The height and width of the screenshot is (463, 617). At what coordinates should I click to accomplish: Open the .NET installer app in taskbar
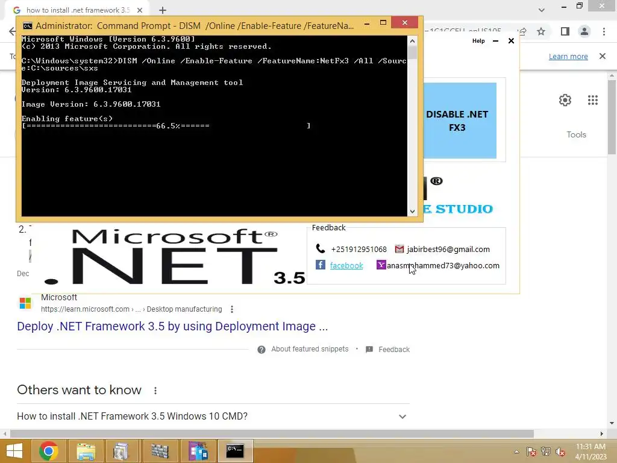(198, 451)
